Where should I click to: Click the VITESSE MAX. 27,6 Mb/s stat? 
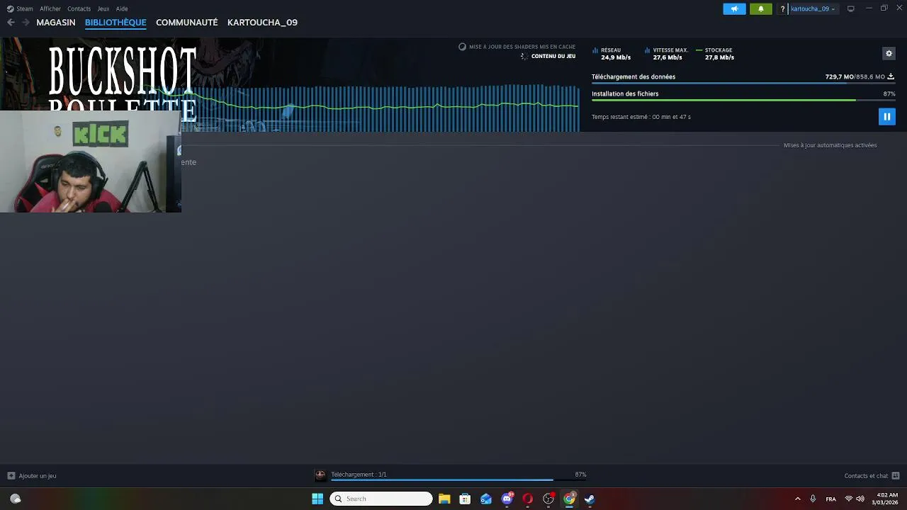tap(666, 54)
